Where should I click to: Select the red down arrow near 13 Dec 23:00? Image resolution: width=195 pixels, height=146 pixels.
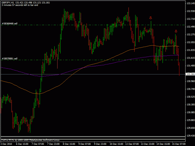click(151, 18)
